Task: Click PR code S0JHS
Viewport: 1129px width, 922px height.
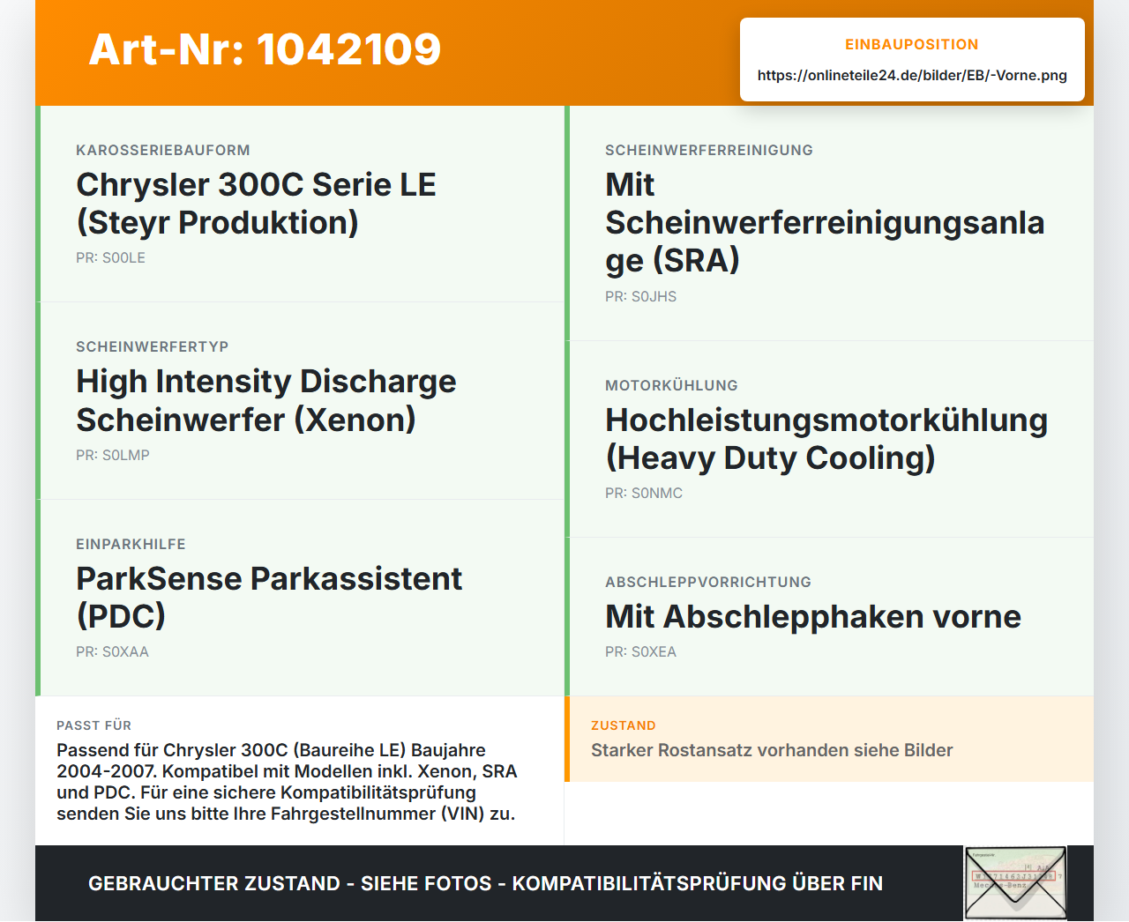Action: (x=640, y=296)
